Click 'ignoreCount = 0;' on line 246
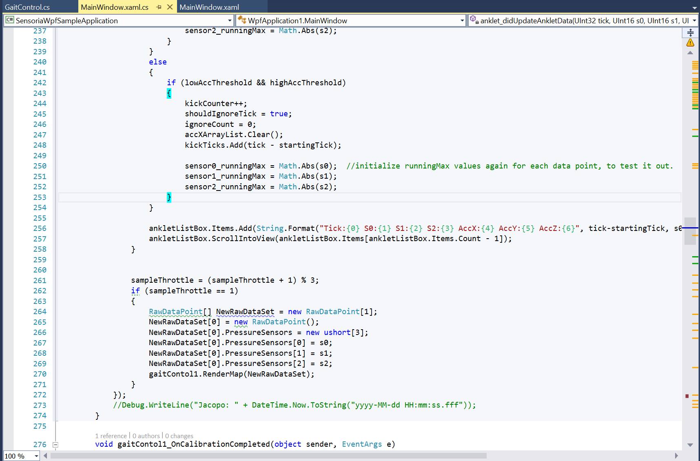The image size is (700, 461). 220,124
